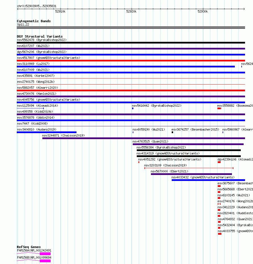Click nsv5882057 (Almarri2020) variant label
The width and height of the screenshot is (253, 264).
click(38, 88)
